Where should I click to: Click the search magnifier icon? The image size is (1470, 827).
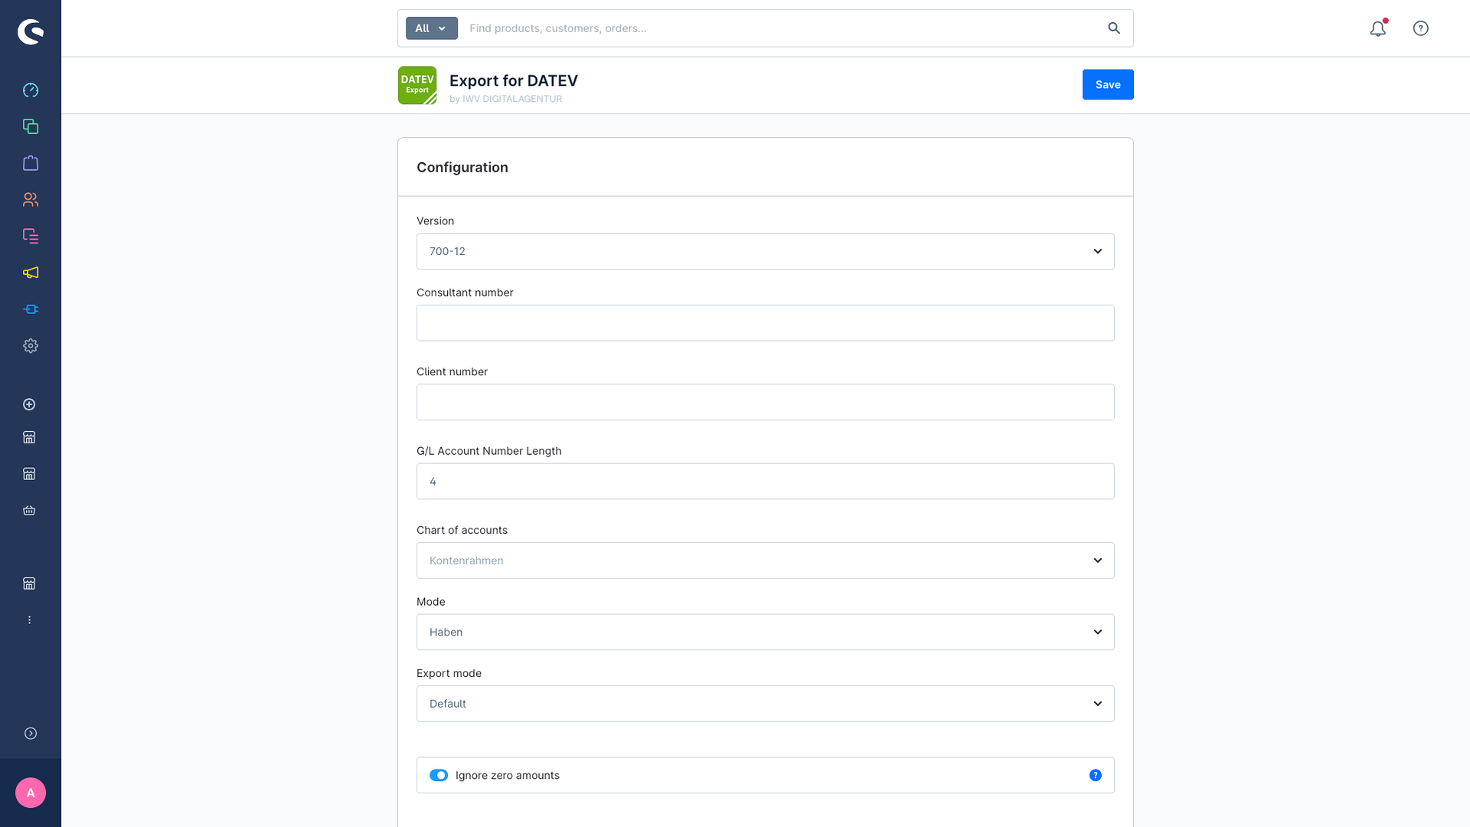1114,28
